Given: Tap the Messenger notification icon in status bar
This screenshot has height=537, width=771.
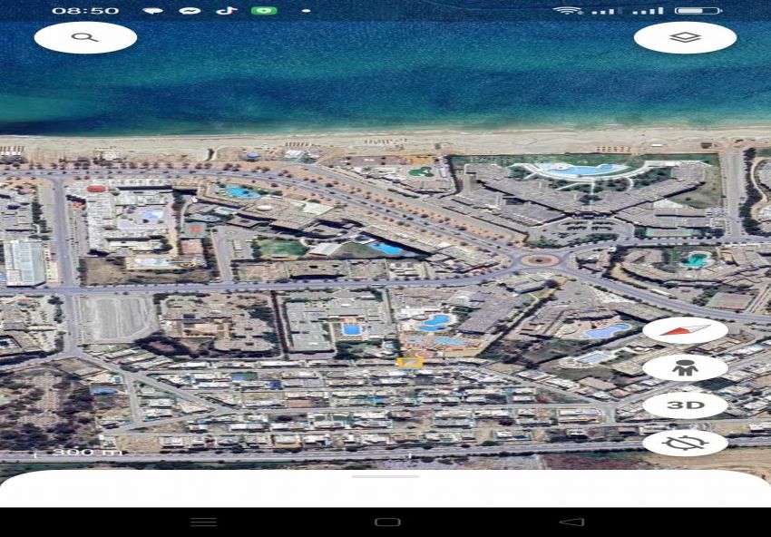Looking at the screenshot, I should [190, 11].
